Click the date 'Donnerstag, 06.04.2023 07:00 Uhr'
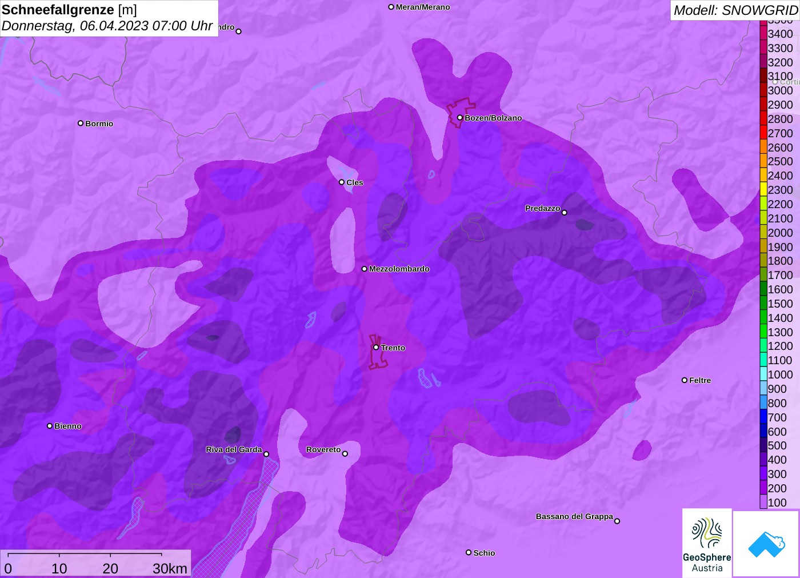Image resolution: width=800 pixels, height=578 pixels. (107, 26)
